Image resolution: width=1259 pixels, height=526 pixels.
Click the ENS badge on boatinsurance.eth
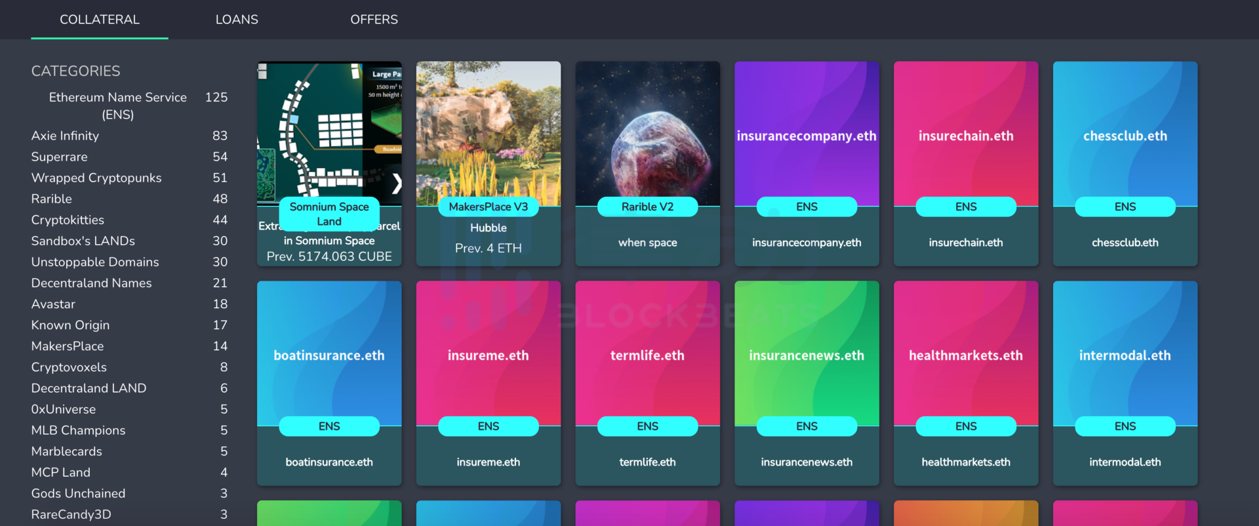point(329,426)
